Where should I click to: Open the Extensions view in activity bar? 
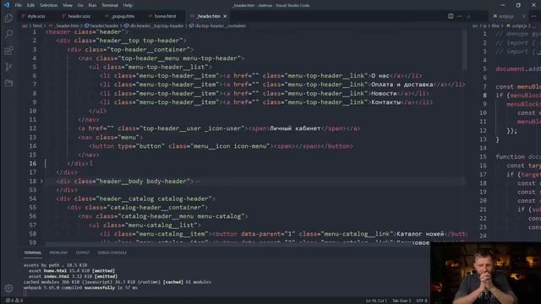(x=8, y=51)
